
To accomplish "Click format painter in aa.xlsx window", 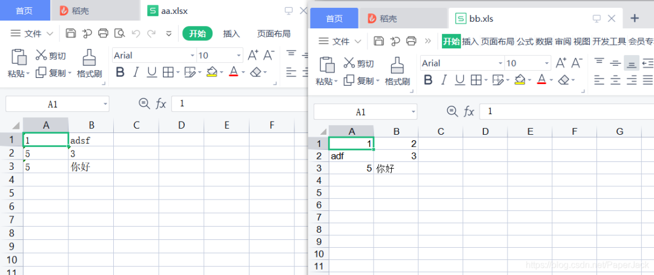I will pos(89,57).
